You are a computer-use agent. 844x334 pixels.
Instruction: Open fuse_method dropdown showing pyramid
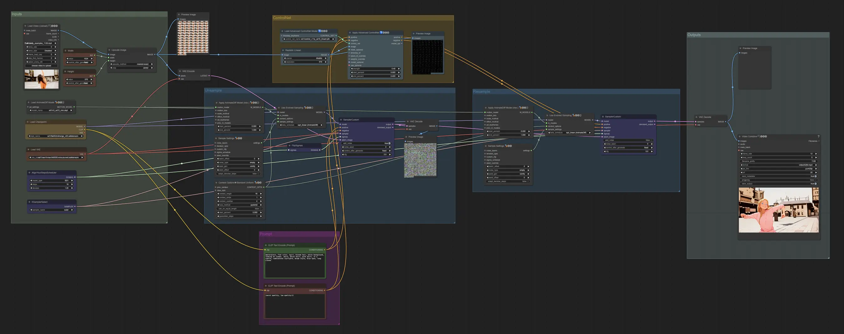(x=240, y=205)
